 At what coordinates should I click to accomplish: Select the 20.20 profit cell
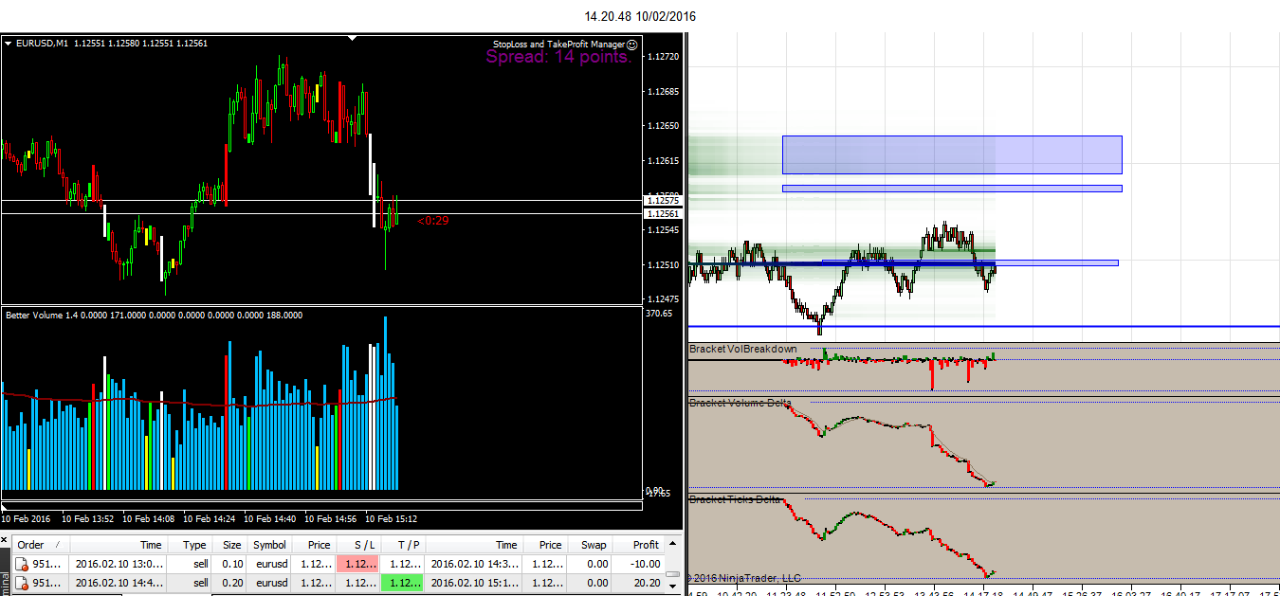637,584
